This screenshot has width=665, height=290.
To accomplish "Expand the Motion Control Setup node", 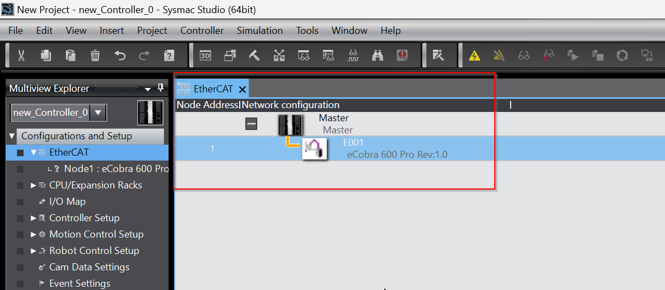I will point(33,234).
